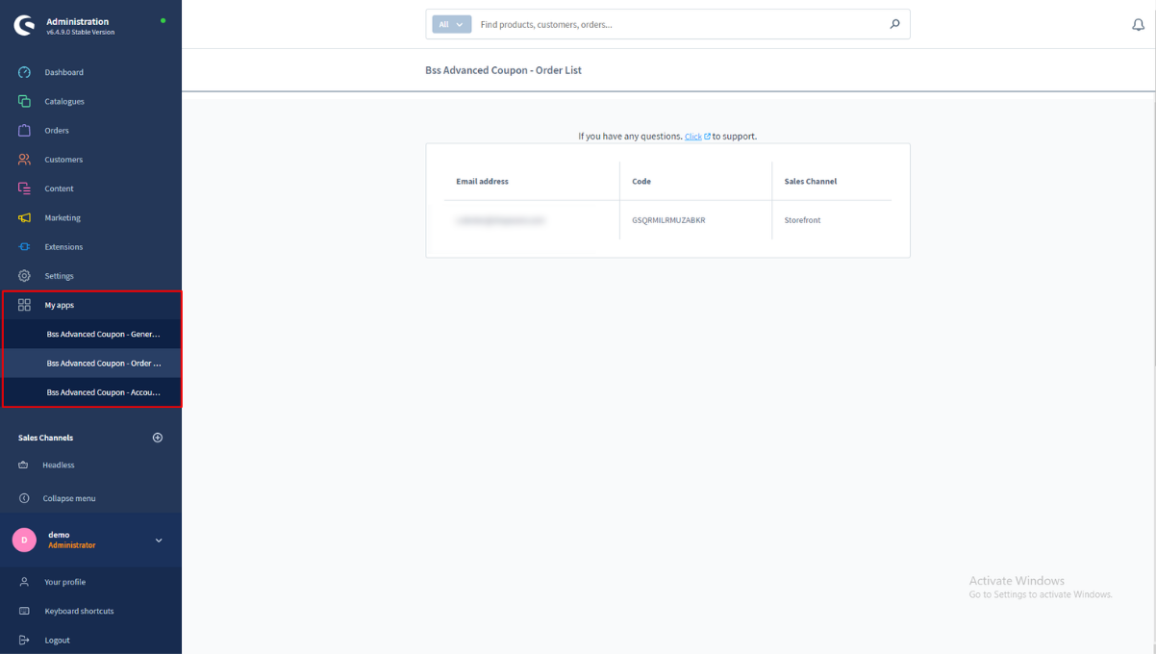Open the Settings menu item

(59, 276)
